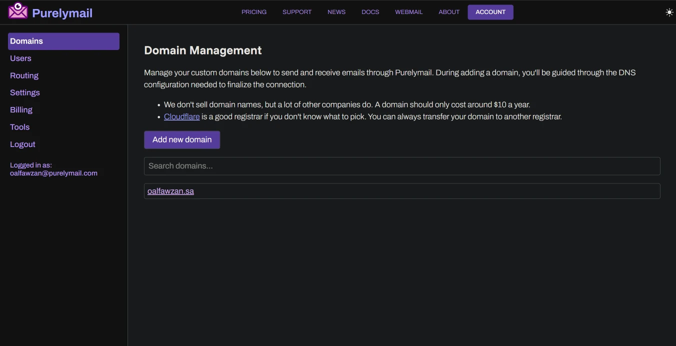Screen dimensions: 676x346
Task: Select Domains in the sidebar
Action: coord(63,41)
